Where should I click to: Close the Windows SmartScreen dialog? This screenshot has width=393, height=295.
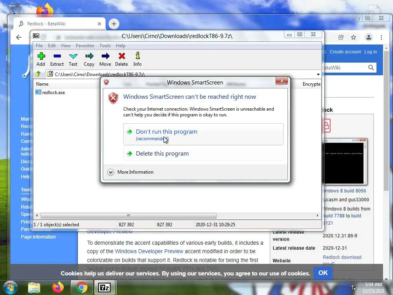281,81
